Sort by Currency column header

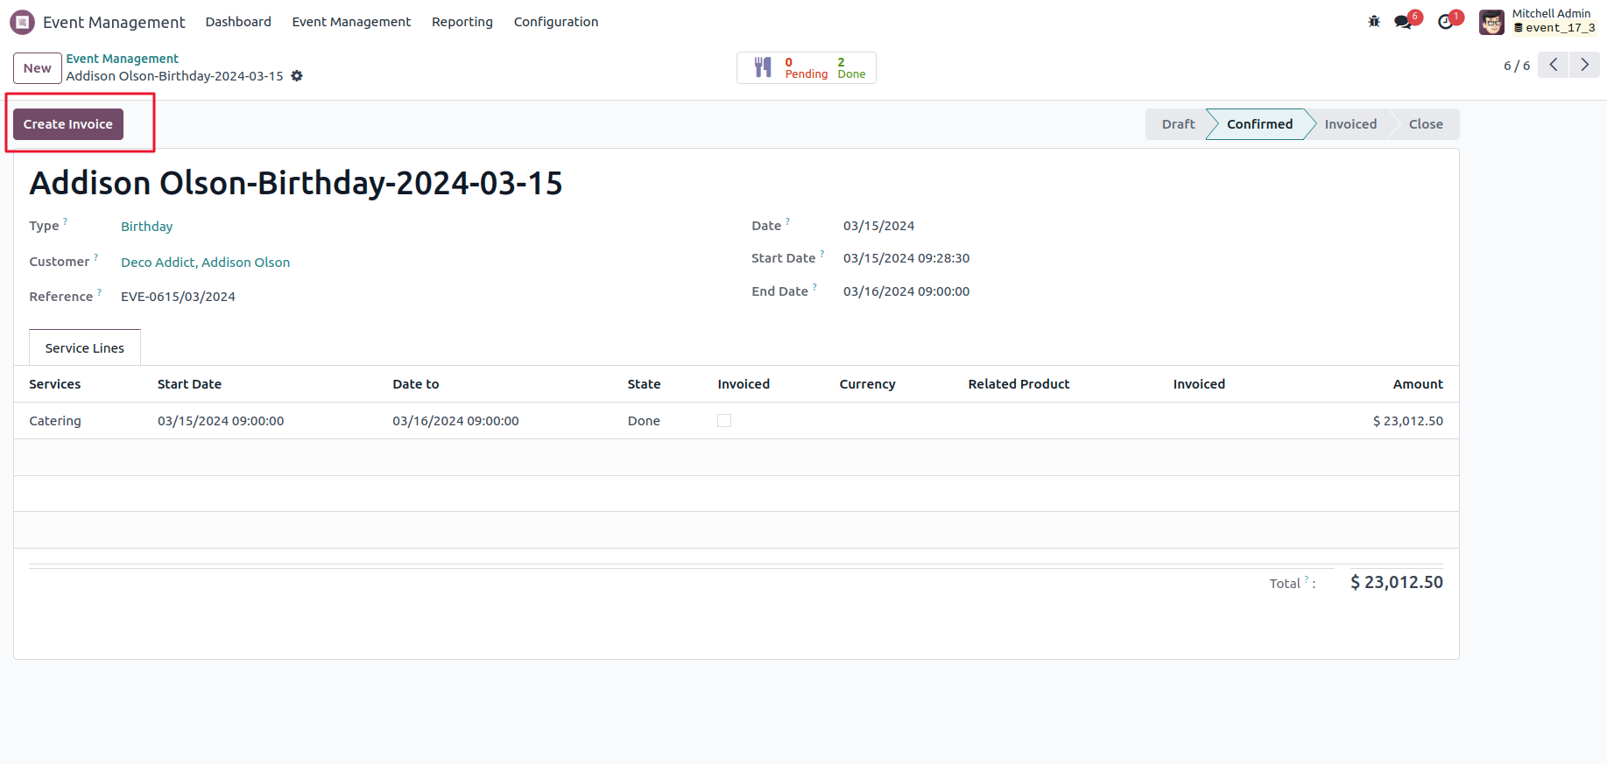[x=867, y=384]
